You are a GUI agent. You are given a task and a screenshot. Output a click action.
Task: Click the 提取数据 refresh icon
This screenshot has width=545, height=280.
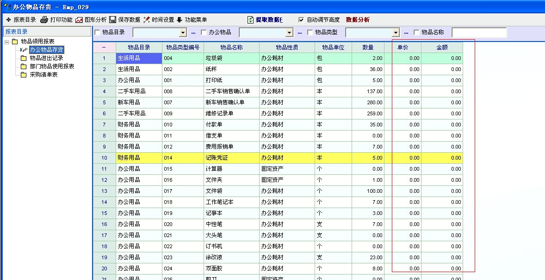pyautogui.click(x=250, y=20)
